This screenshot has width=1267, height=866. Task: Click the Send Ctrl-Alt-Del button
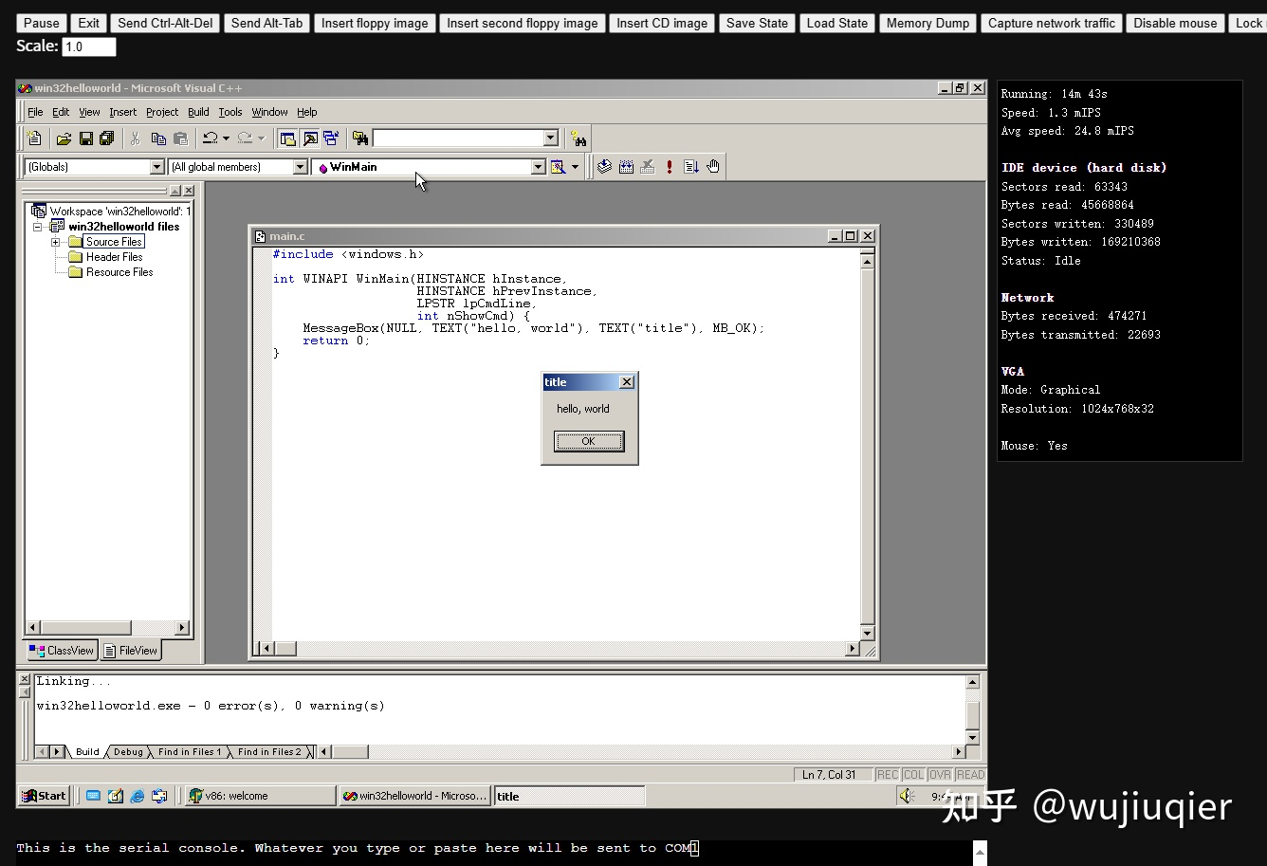coord(165,23)
